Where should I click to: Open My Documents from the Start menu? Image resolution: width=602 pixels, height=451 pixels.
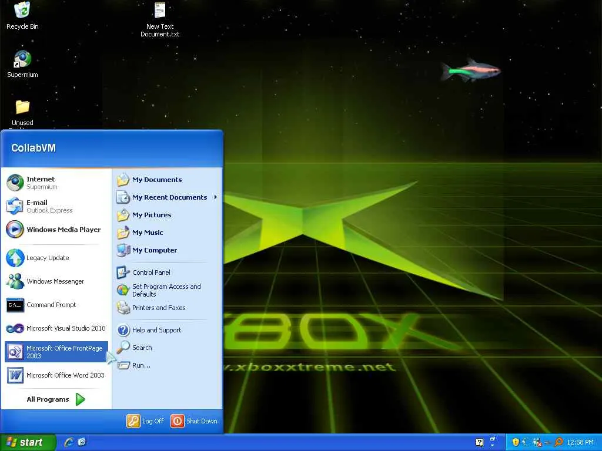coord(168,180)
